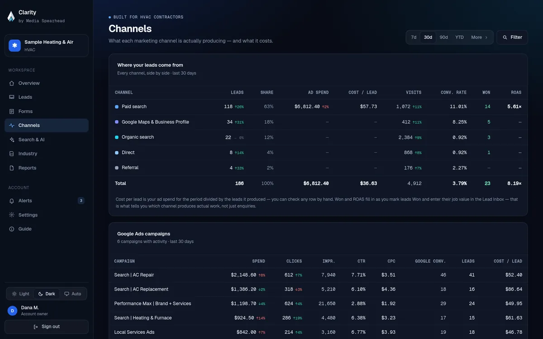Switch theme to Dark
Screen dimensions: 543x339
(x=47, y=294)
